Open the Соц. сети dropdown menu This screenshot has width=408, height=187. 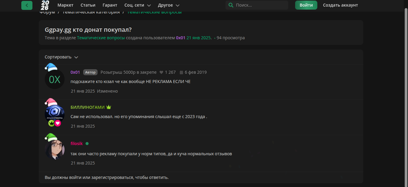click(x=138, y=5)
